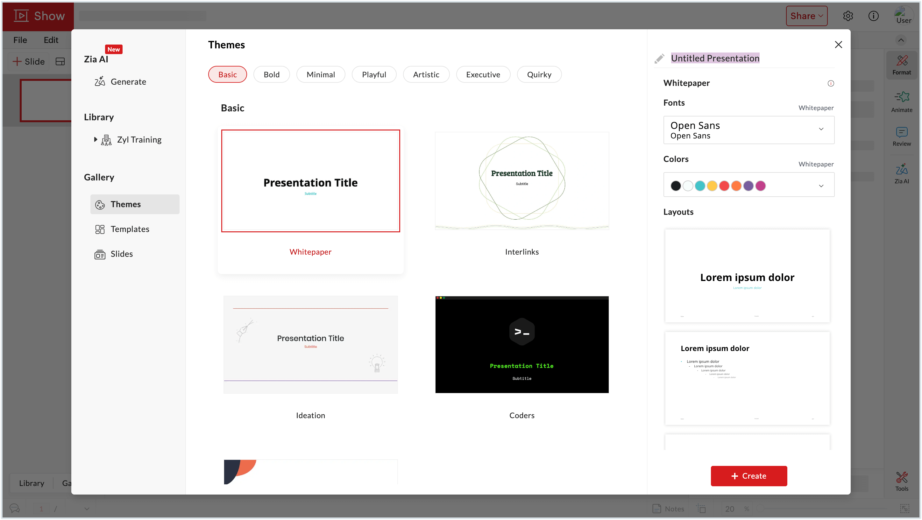Open Zia AI from the right sidebar
Viewport: 922px width, 520px height.
click(902, 173)
